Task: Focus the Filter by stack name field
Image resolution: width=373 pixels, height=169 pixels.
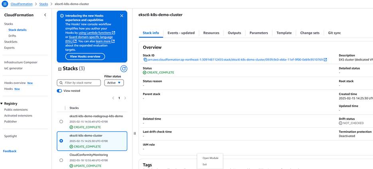Action: pyautogui.click(x=79, y=83)
